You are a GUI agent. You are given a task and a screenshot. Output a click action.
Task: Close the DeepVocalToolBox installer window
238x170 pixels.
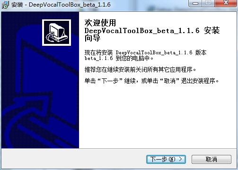click(226, 3)
